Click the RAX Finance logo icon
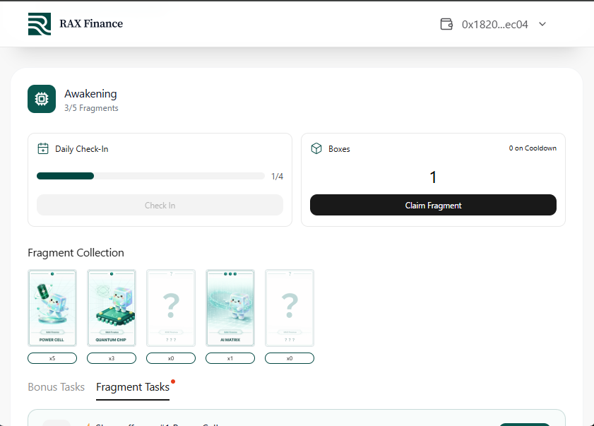 point(40,24)
